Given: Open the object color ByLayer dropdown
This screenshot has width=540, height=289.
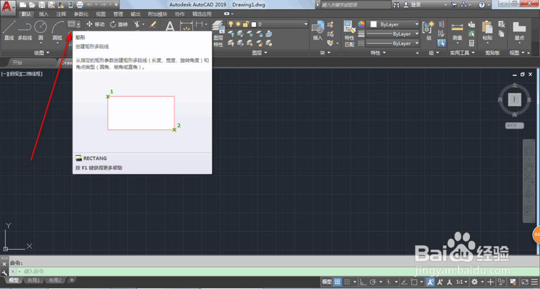Looking at the screenshot, I should (392, 24).
